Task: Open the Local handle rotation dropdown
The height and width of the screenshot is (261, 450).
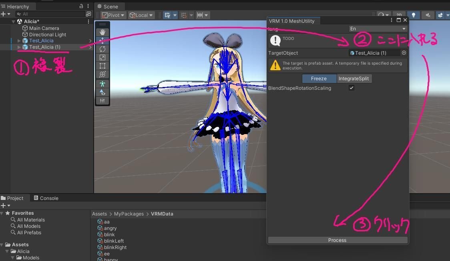Action: pos(141,15)
